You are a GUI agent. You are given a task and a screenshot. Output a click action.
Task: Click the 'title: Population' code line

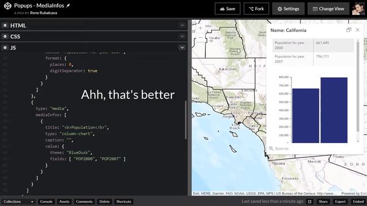click(x=77, y=128)
